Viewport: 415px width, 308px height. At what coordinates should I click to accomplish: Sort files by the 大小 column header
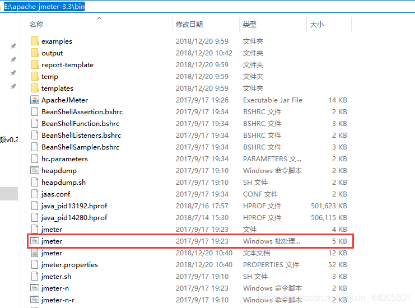[317, 24]
